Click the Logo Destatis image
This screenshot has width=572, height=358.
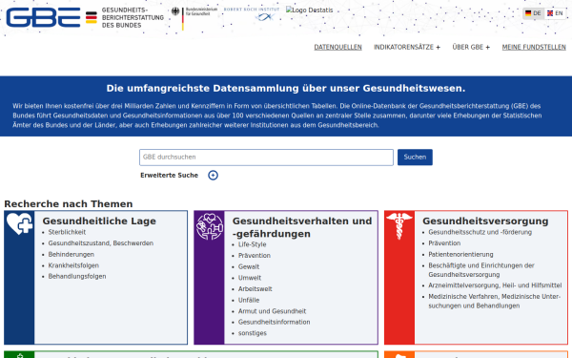point(309,11)
